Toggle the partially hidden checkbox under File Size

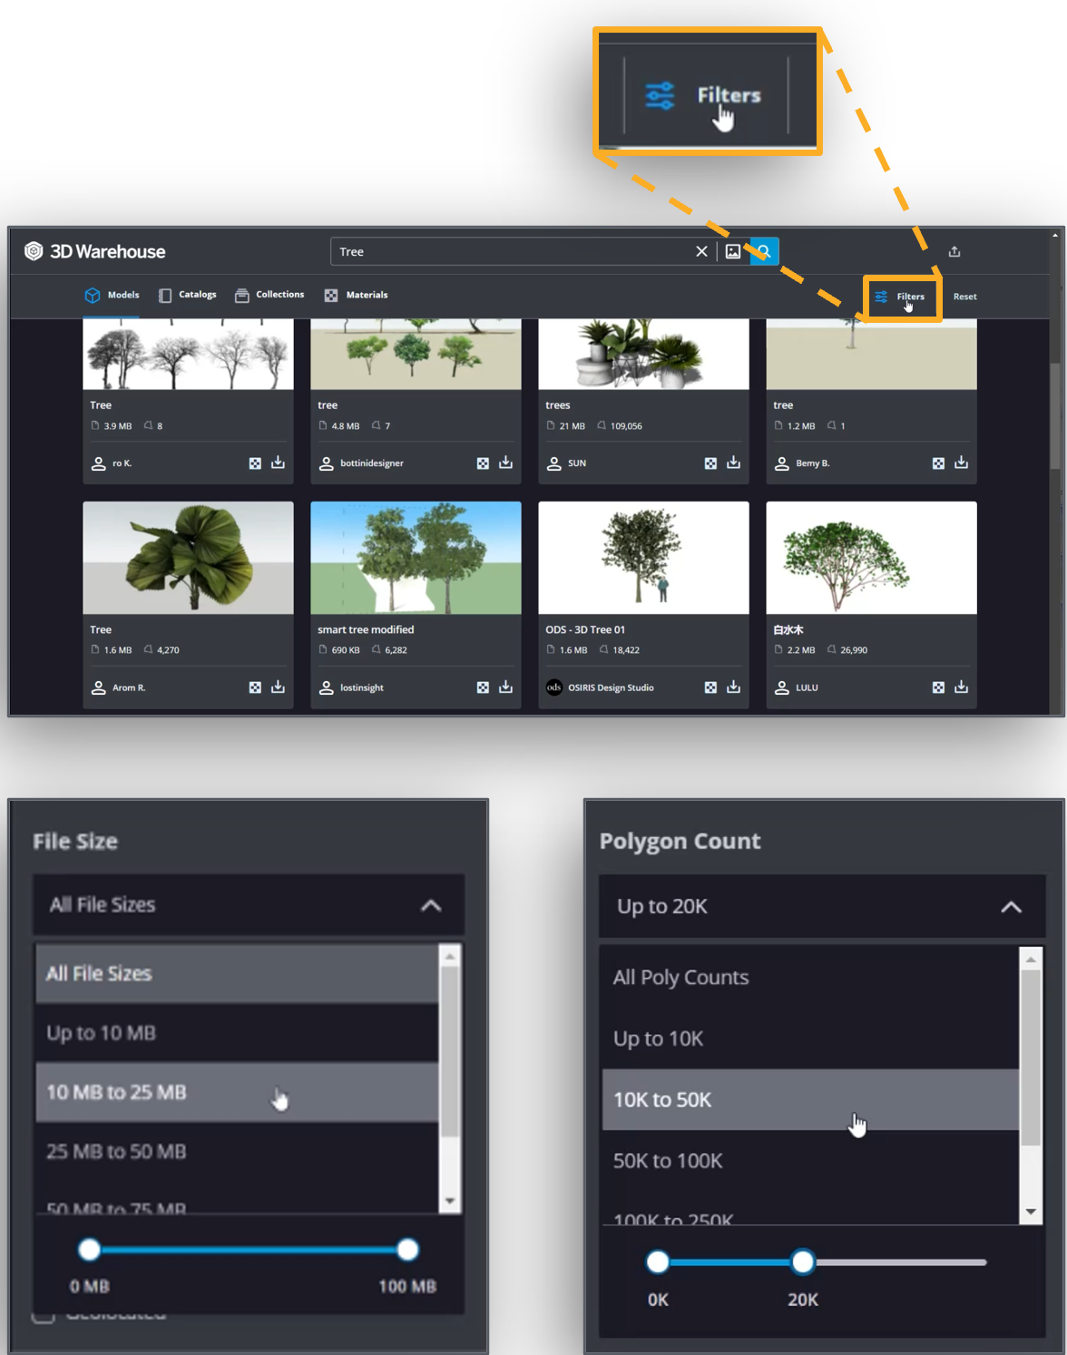coord(44,1316)
